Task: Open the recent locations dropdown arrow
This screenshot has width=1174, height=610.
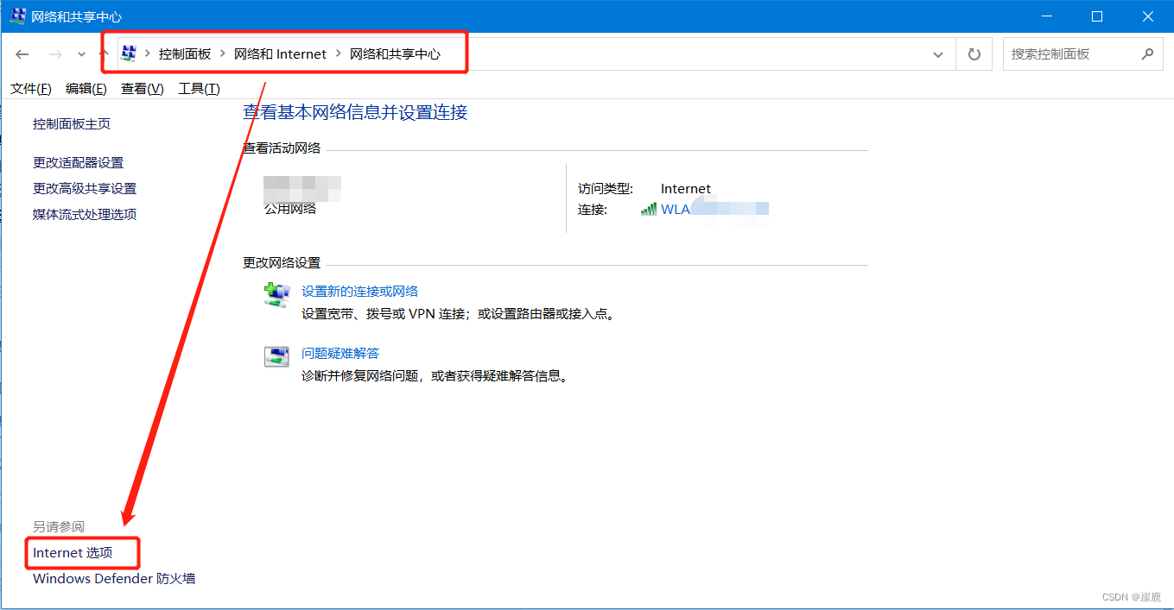Action: (81, 54)
